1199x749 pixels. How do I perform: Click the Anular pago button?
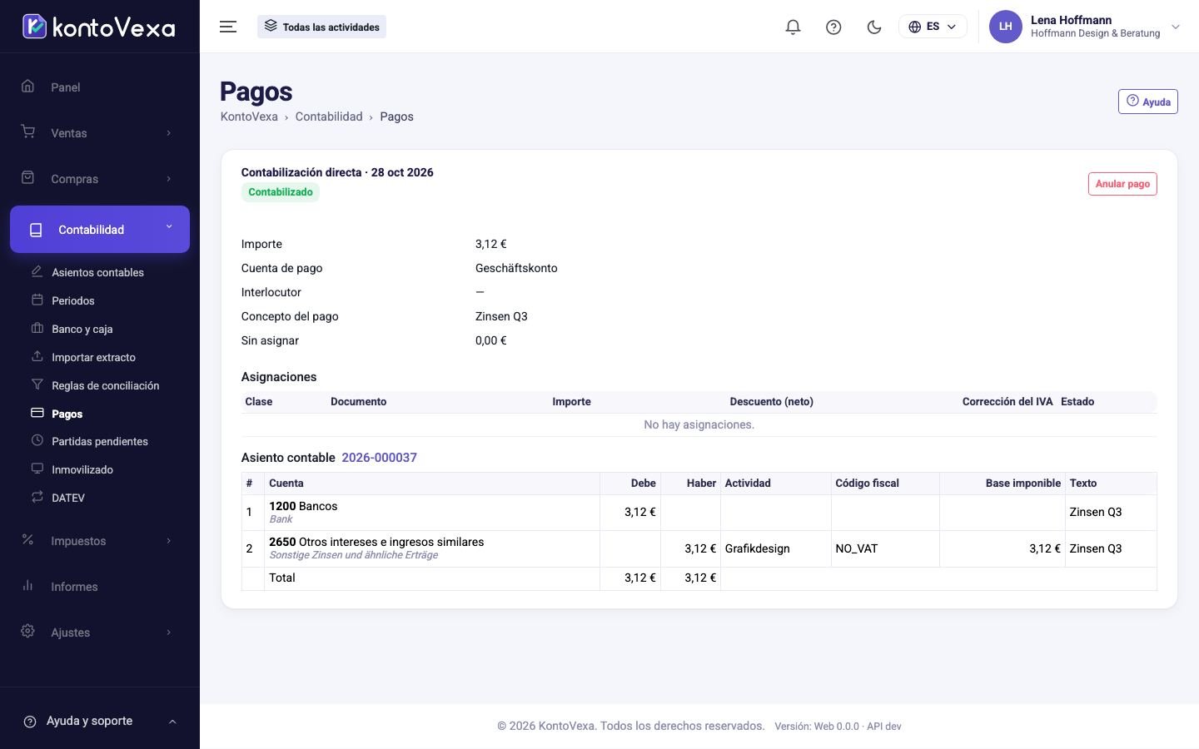1122,184
